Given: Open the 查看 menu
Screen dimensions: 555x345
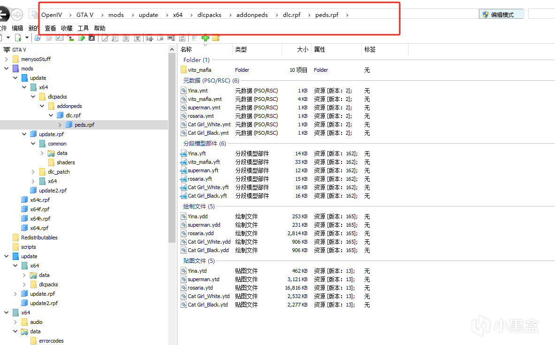Looking at the screenshot, I should pyautogui.click(x=50, y=28).
